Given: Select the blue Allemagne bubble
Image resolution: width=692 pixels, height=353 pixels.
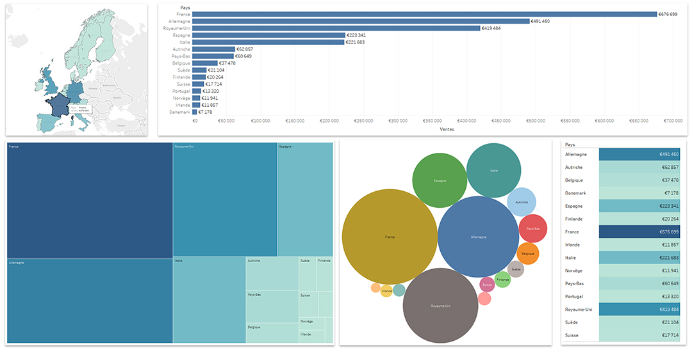Looking at the screenshot, I should point(478,237).
